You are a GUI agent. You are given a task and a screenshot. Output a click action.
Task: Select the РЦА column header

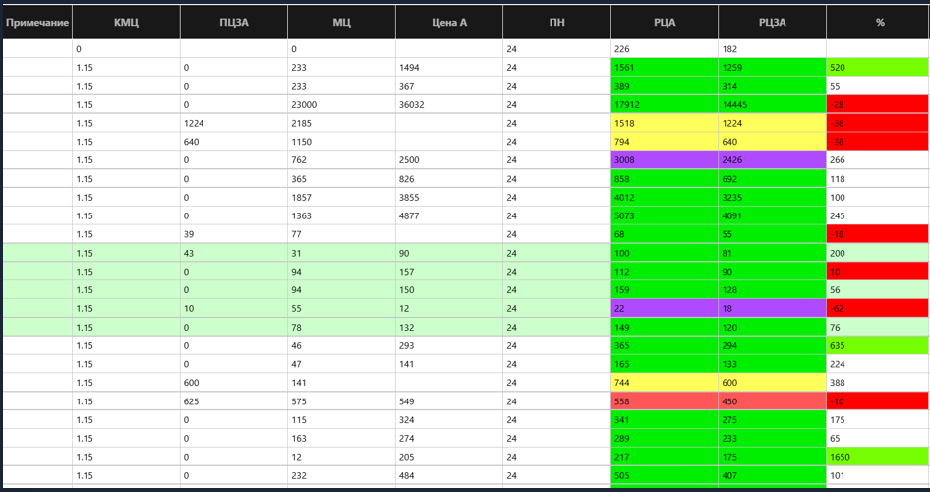(x=665, y=22)
